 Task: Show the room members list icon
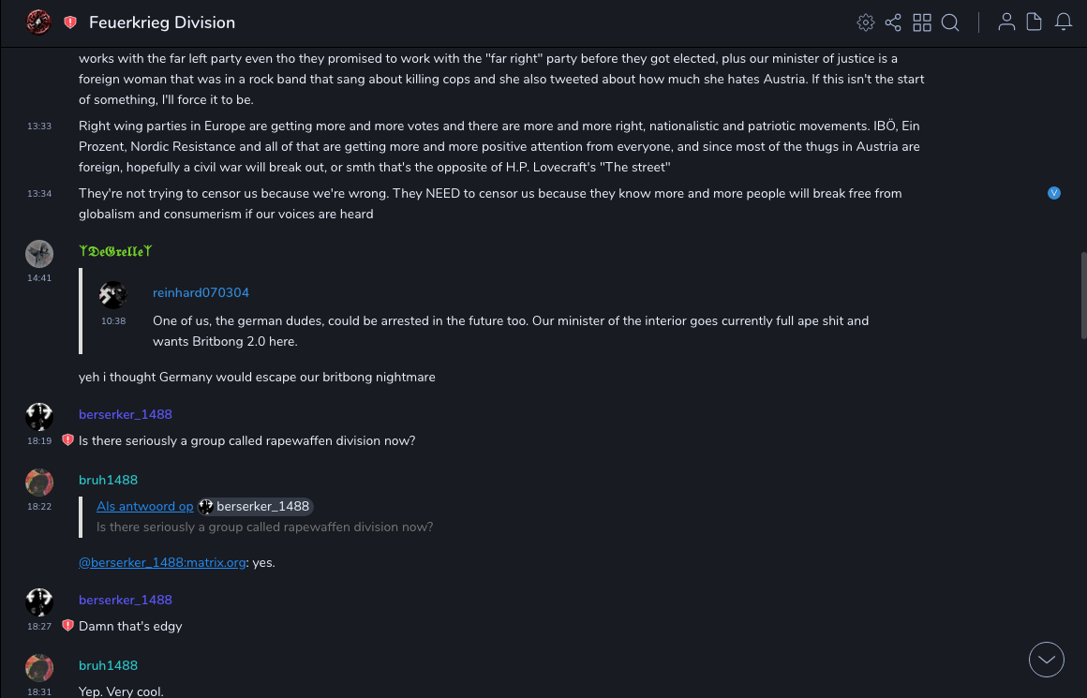[1006, 22]
